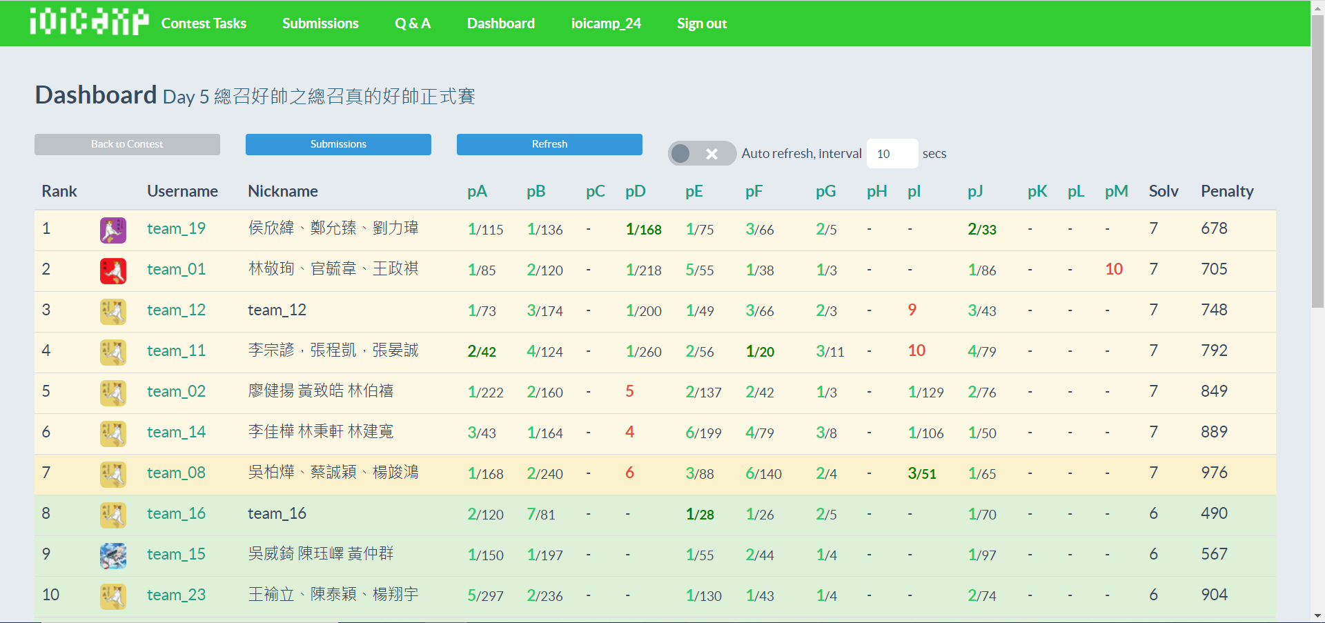Click the refresh interval seconds field
Image resolution: width=1325 pixels, height=623 pixels.
(892, 154)
